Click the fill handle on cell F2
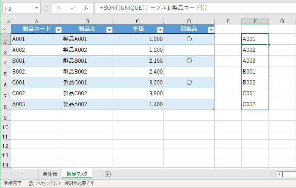The height and width of the screenshot is (188, 296). tap(269, 44)
